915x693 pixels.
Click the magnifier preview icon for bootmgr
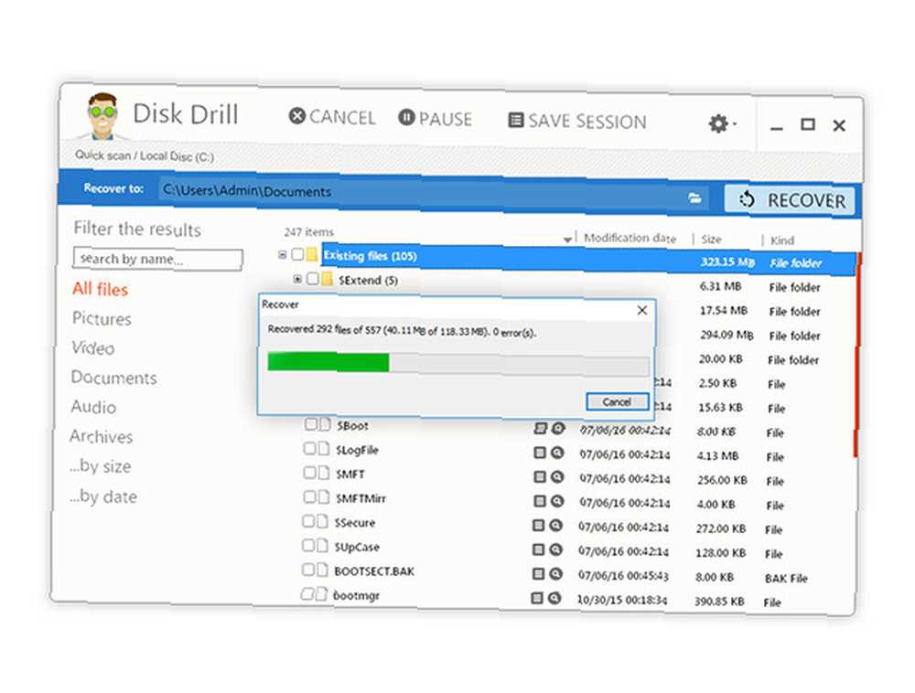click(554, 597)
